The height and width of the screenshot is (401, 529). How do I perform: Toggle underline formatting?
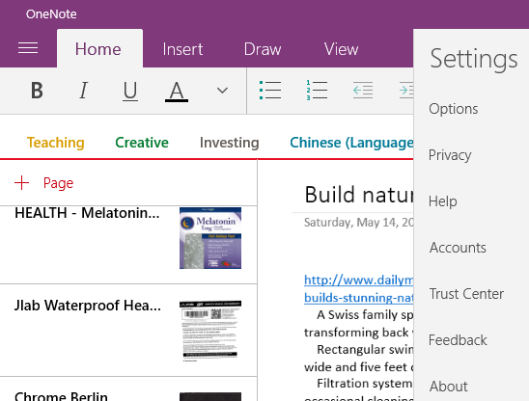pos(130,91)
